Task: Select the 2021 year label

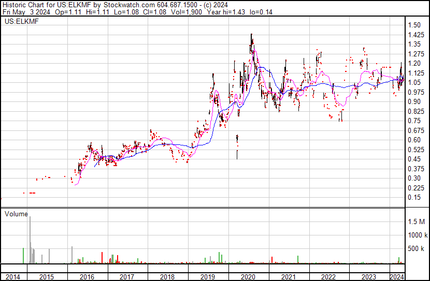Action: click(x=288, y=277)
